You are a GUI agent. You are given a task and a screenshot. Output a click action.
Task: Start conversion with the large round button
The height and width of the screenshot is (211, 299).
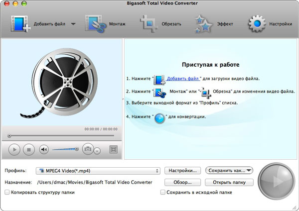276,181
